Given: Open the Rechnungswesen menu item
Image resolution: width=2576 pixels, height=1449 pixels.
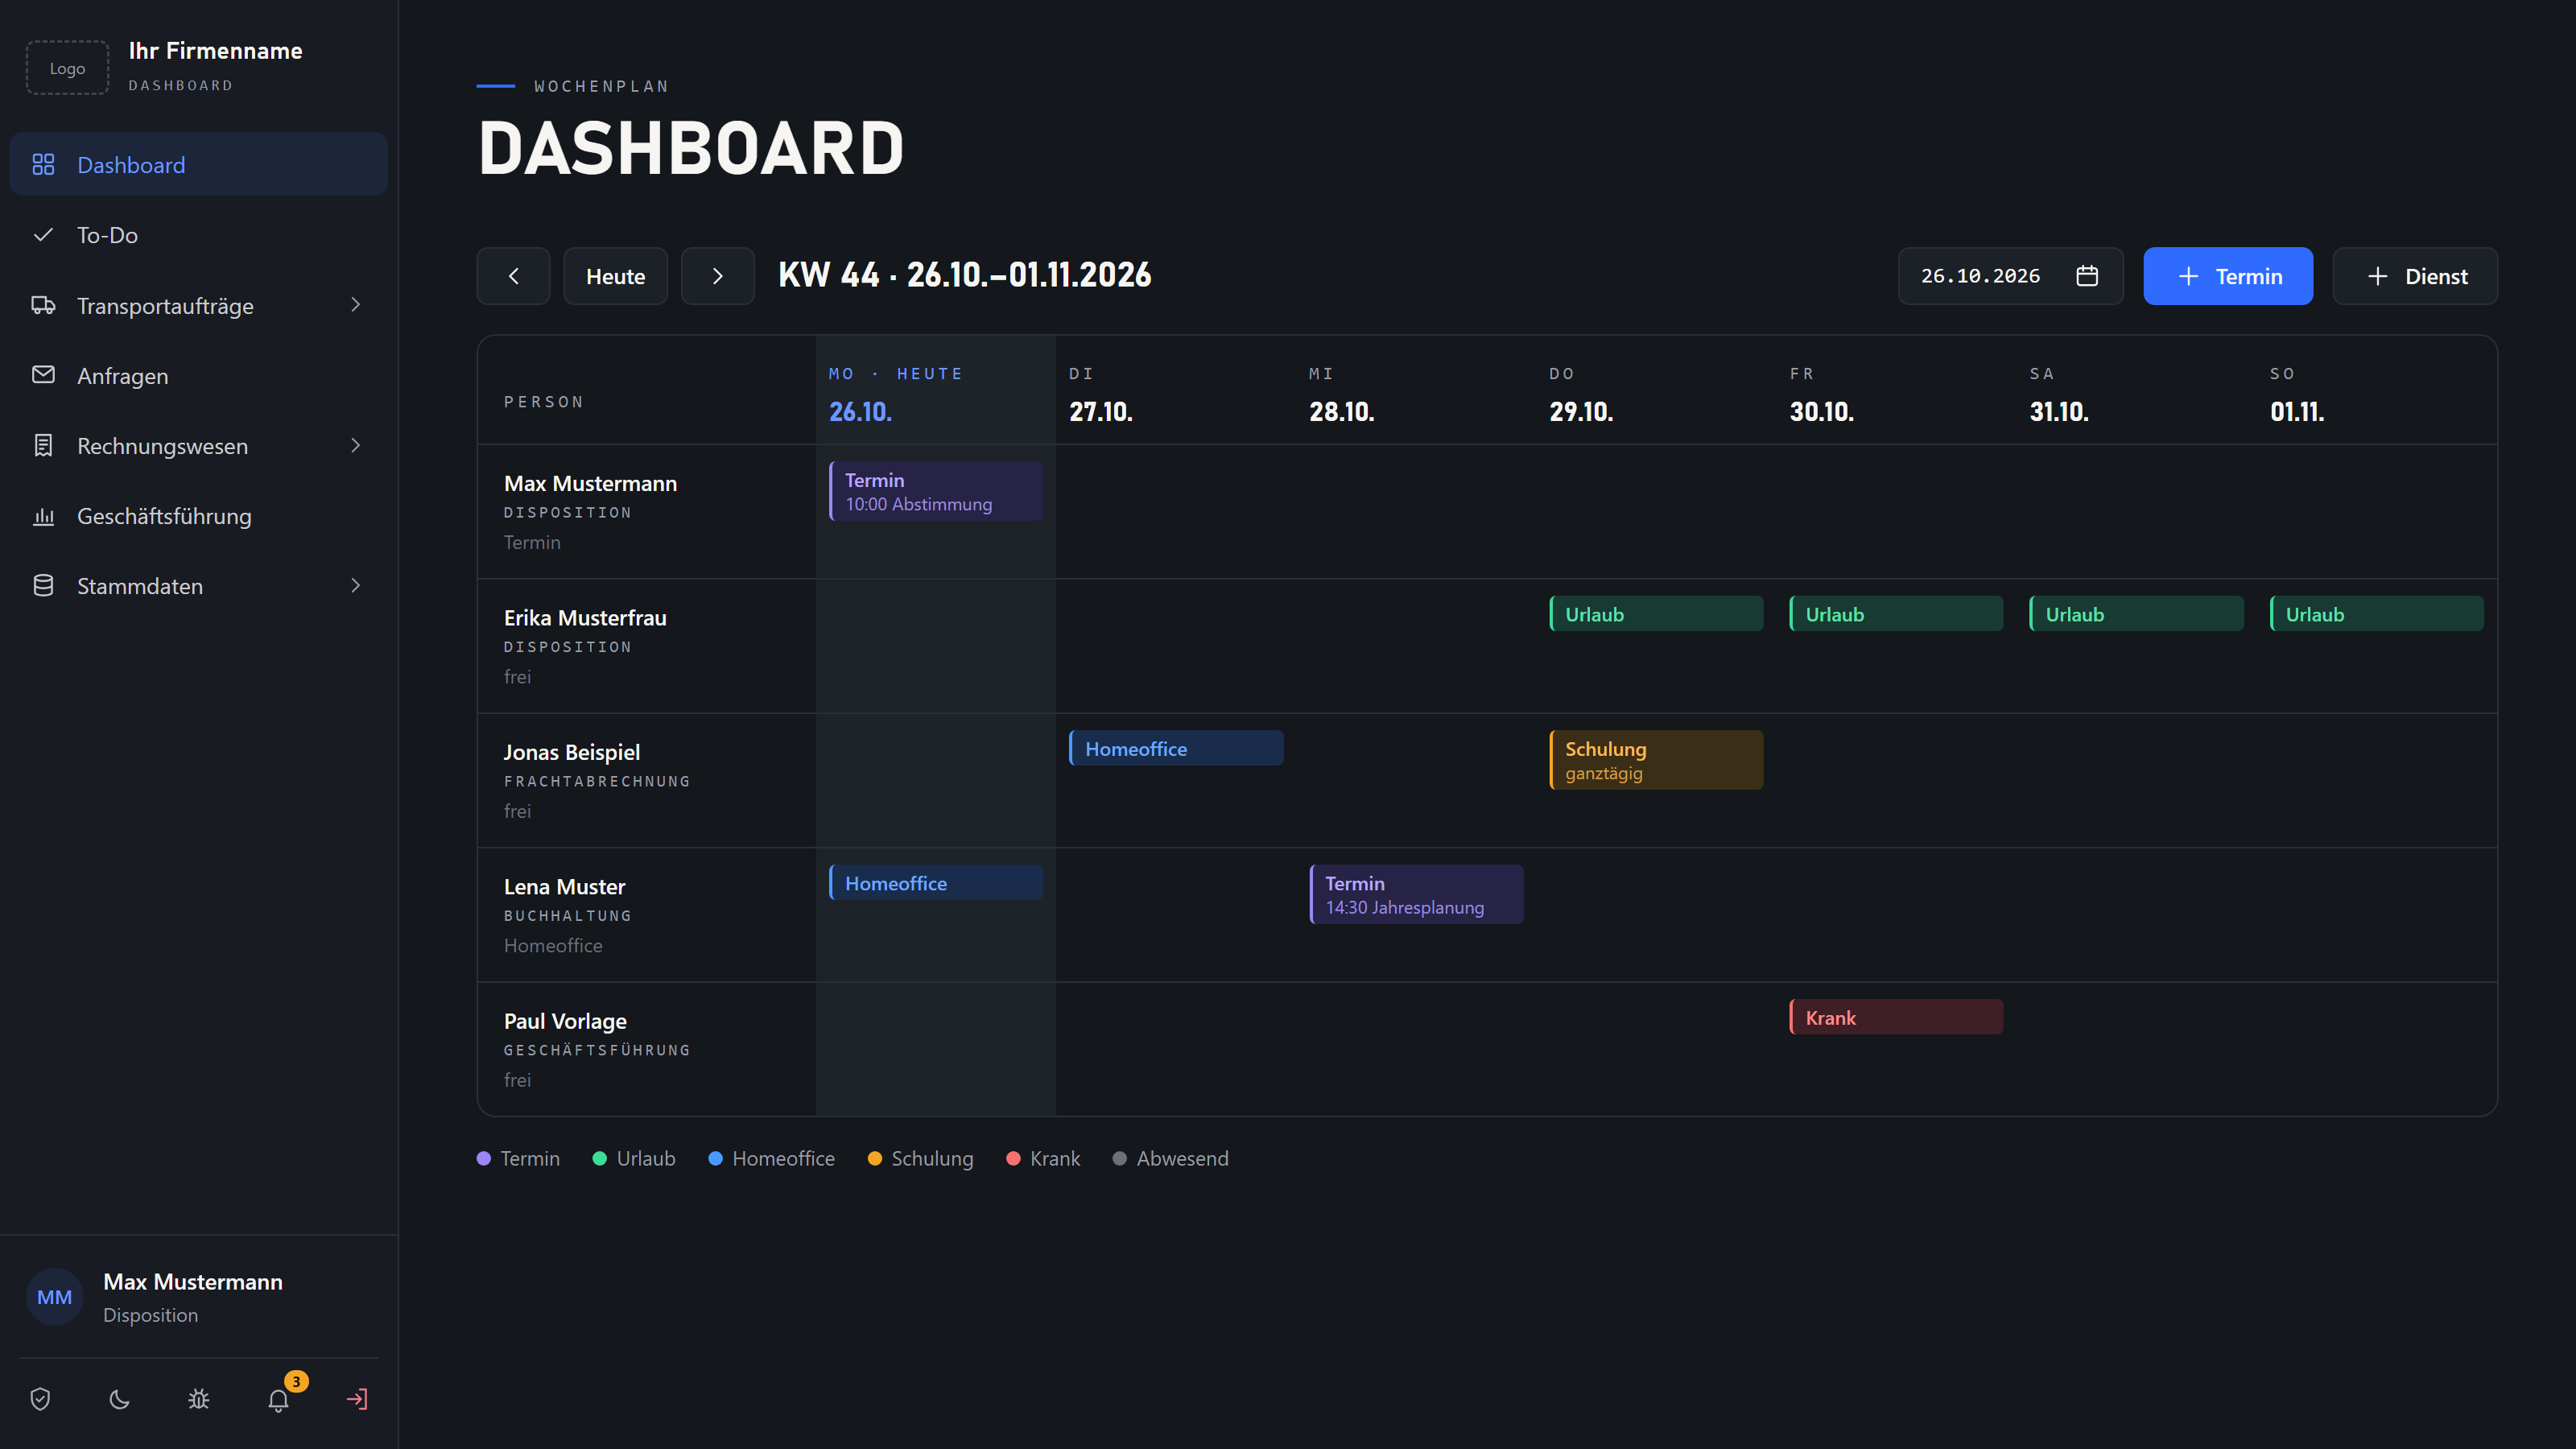Looking at the screenshot, I should (198, 445).
